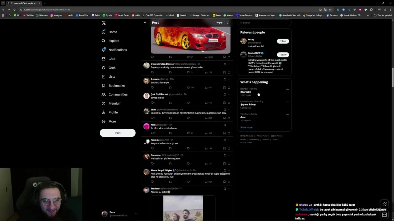Click the Post compose button
The image size is (394, 221).
[x=118, y=133]
